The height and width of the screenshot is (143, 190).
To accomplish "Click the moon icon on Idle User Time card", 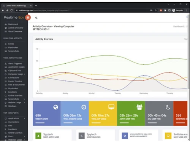I will click(x=168, y=107).
